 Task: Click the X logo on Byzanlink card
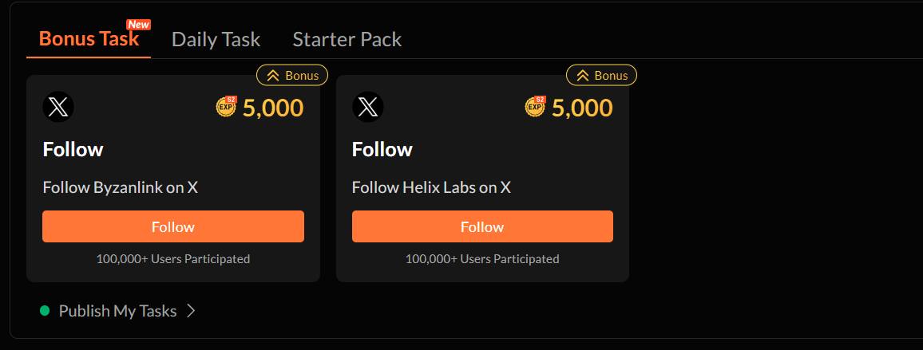pyautogui.click(x=58, y=107)
